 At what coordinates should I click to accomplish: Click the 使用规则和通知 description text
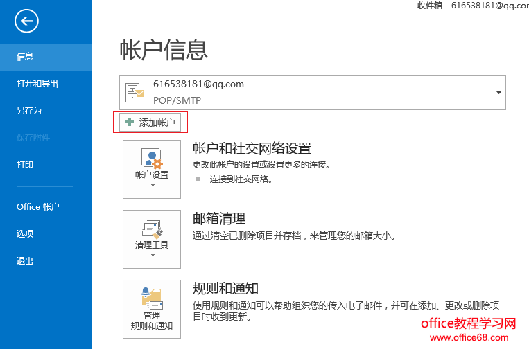click(x=346, y=311)
